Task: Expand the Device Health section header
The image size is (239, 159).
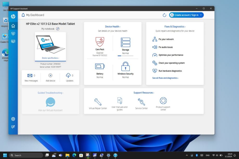Action: (x=113, y=27)
